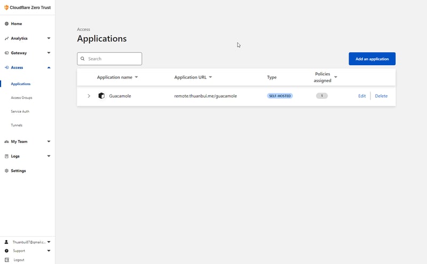Delete the Guacamole application
The image size is (427, 264).
tap(381, 96)
